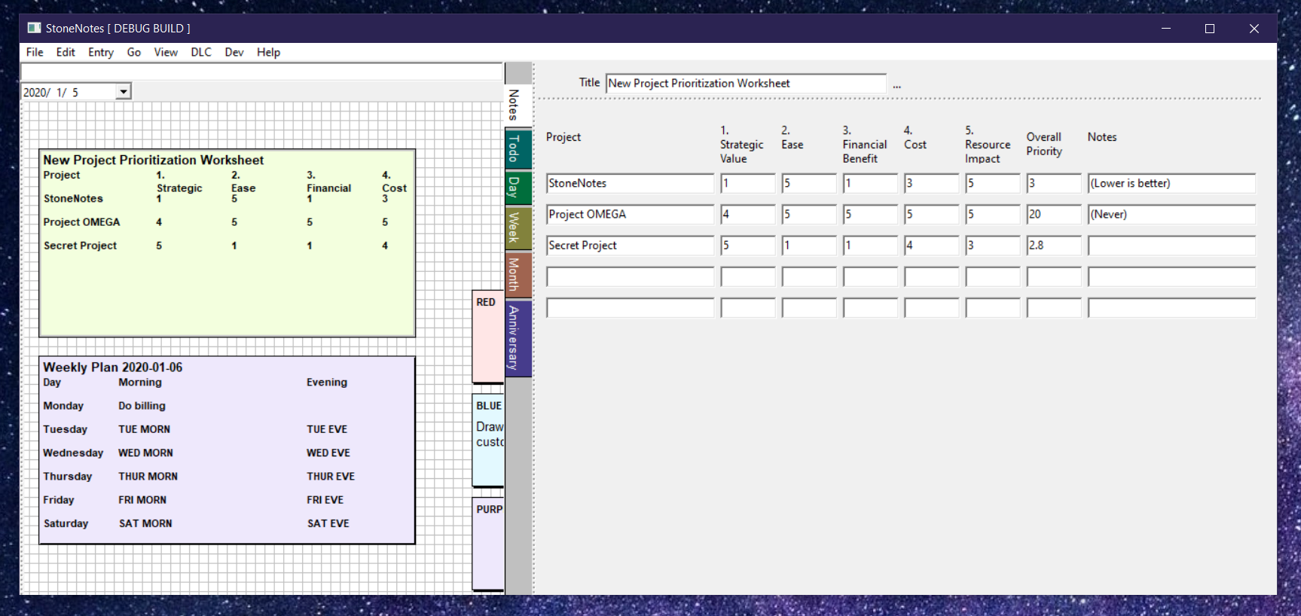
Task: Click Secret Project empty notes field
Action: (x=1171, y=245)
